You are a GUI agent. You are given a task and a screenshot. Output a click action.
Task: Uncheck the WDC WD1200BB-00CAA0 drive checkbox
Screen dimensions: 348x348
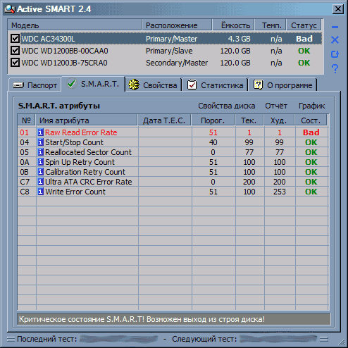click(15, 51)
